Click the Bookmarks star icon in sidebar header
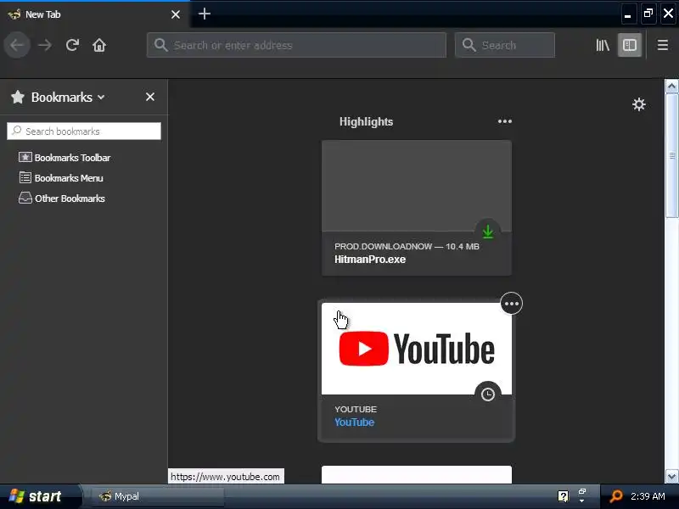 coord(18,97)
